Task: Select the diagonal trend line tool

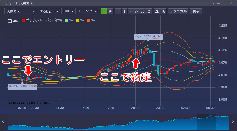Action: click(x=130, y=11)
